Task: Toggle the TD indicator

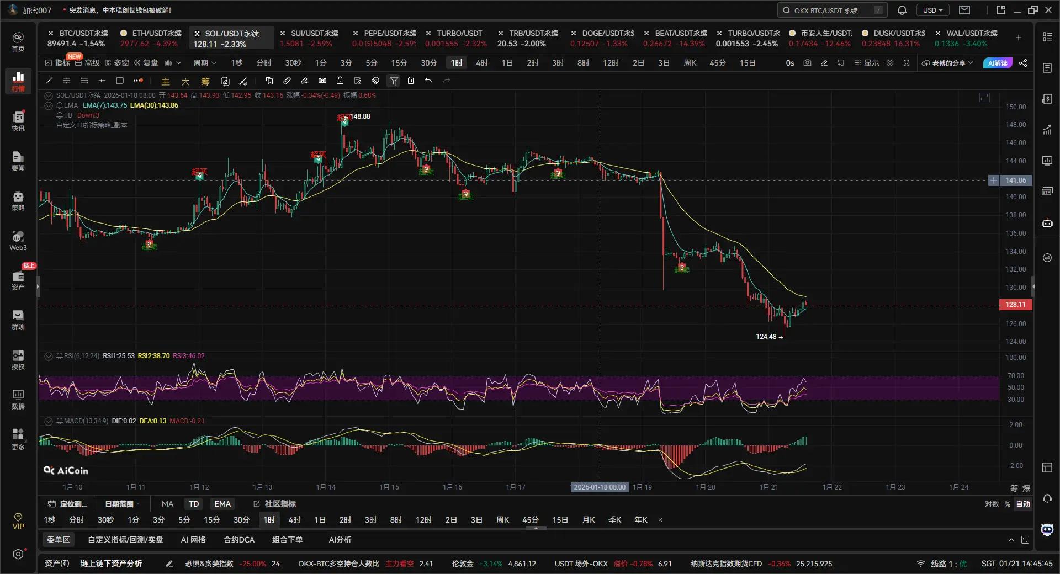Action: (194, 504)
